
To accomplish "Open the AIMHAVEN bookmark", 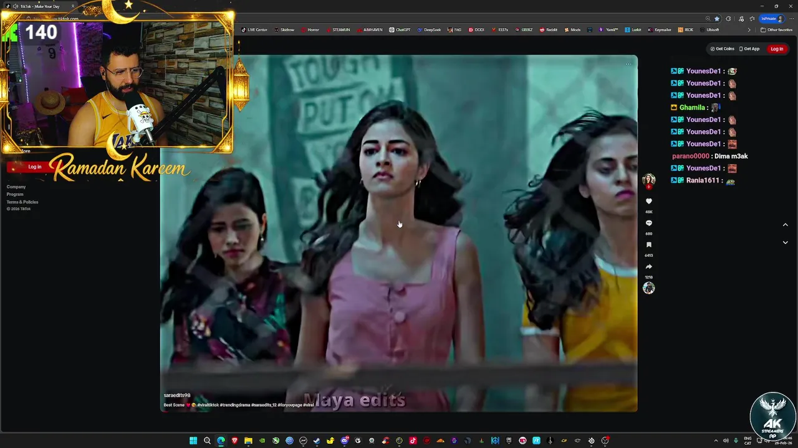I will click(370, 30).
